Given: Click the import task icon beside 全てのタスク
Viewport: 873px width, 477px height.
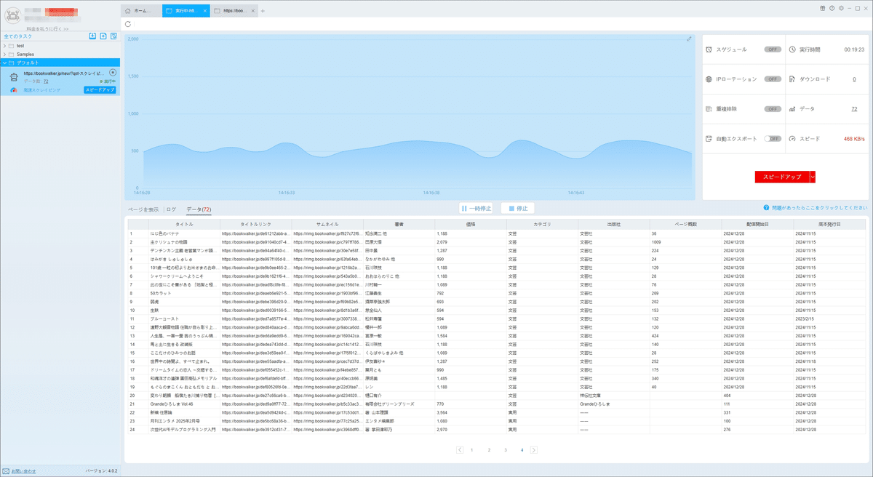Looking at the screenshot, I should pos(92,36).
